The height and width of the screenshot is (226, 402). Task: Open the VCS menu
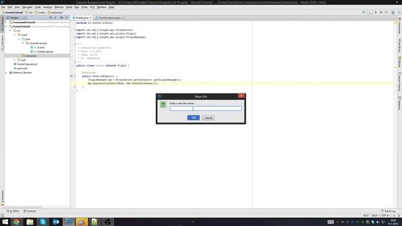coord(92,7)
